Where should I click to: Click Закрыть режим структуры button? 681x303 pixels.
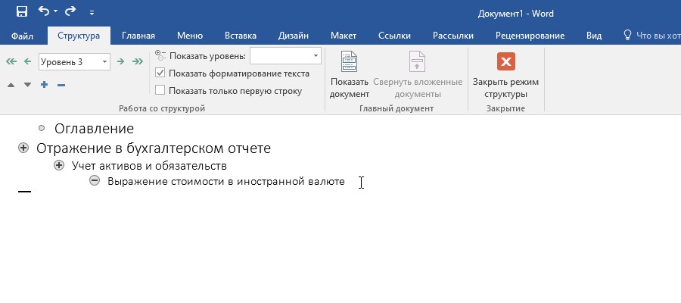pyautogui.click(x=505, y=75)
